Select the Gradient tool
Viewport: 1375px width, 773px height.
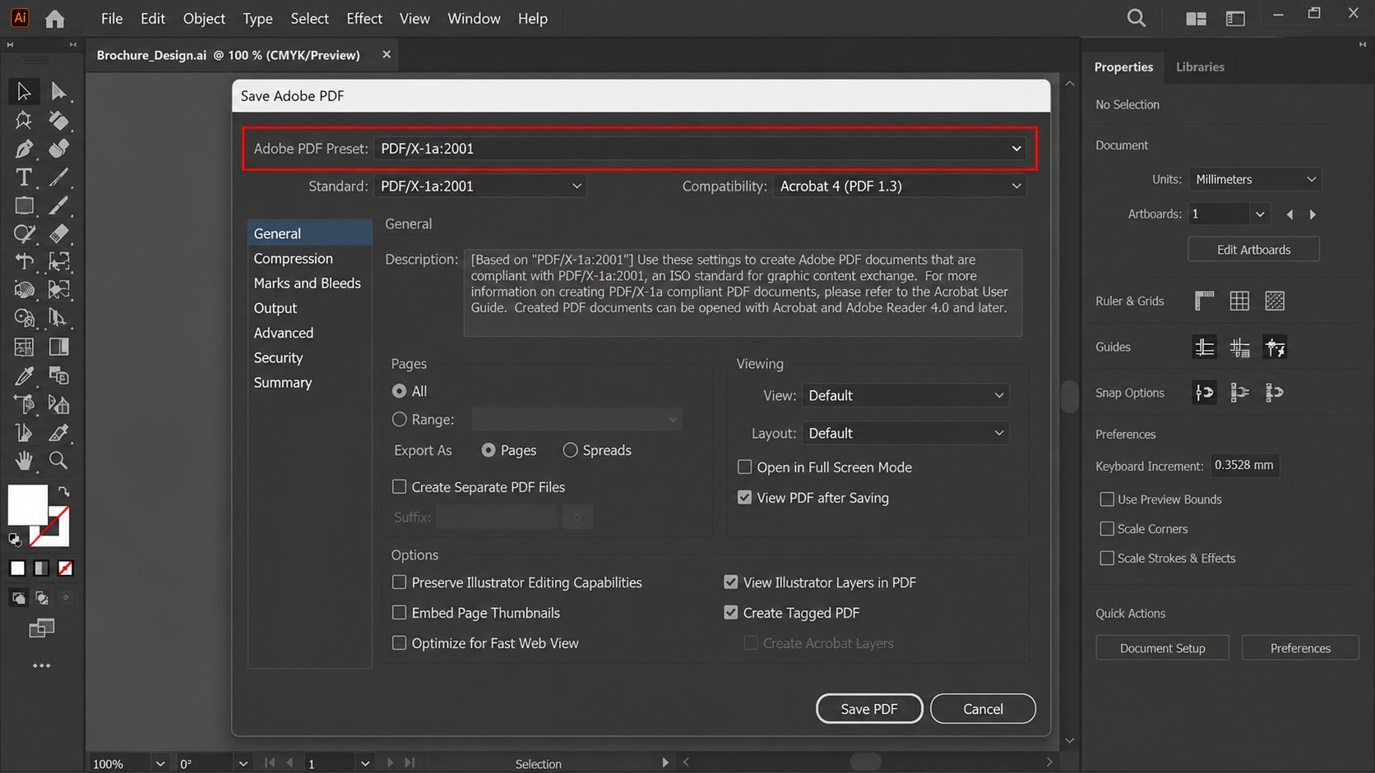coord(58,347)
